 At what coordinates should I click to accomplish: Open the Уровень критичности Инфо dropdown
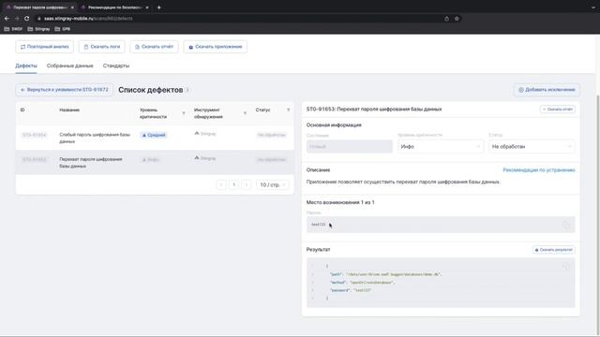point(441,147)
